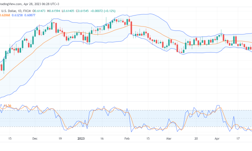Click the Bollinger upper band value 0.63258
This screenshot has width=252, height=151.
(17, 15)
